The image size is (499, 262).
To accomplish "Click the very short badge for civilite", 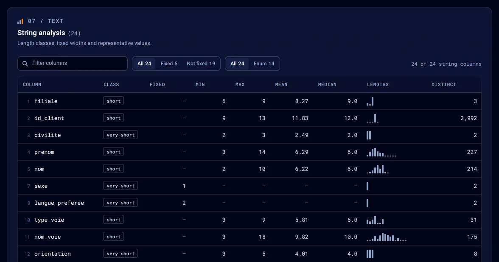I will pyautogui.click(x=121, y=135).
